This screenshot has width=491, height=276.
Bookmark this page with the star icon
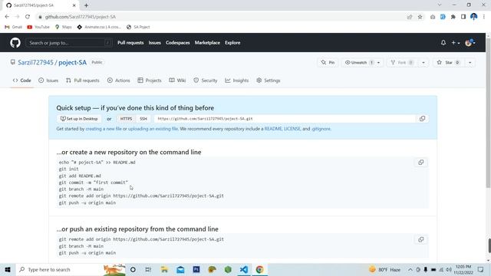tap(420, 17)
